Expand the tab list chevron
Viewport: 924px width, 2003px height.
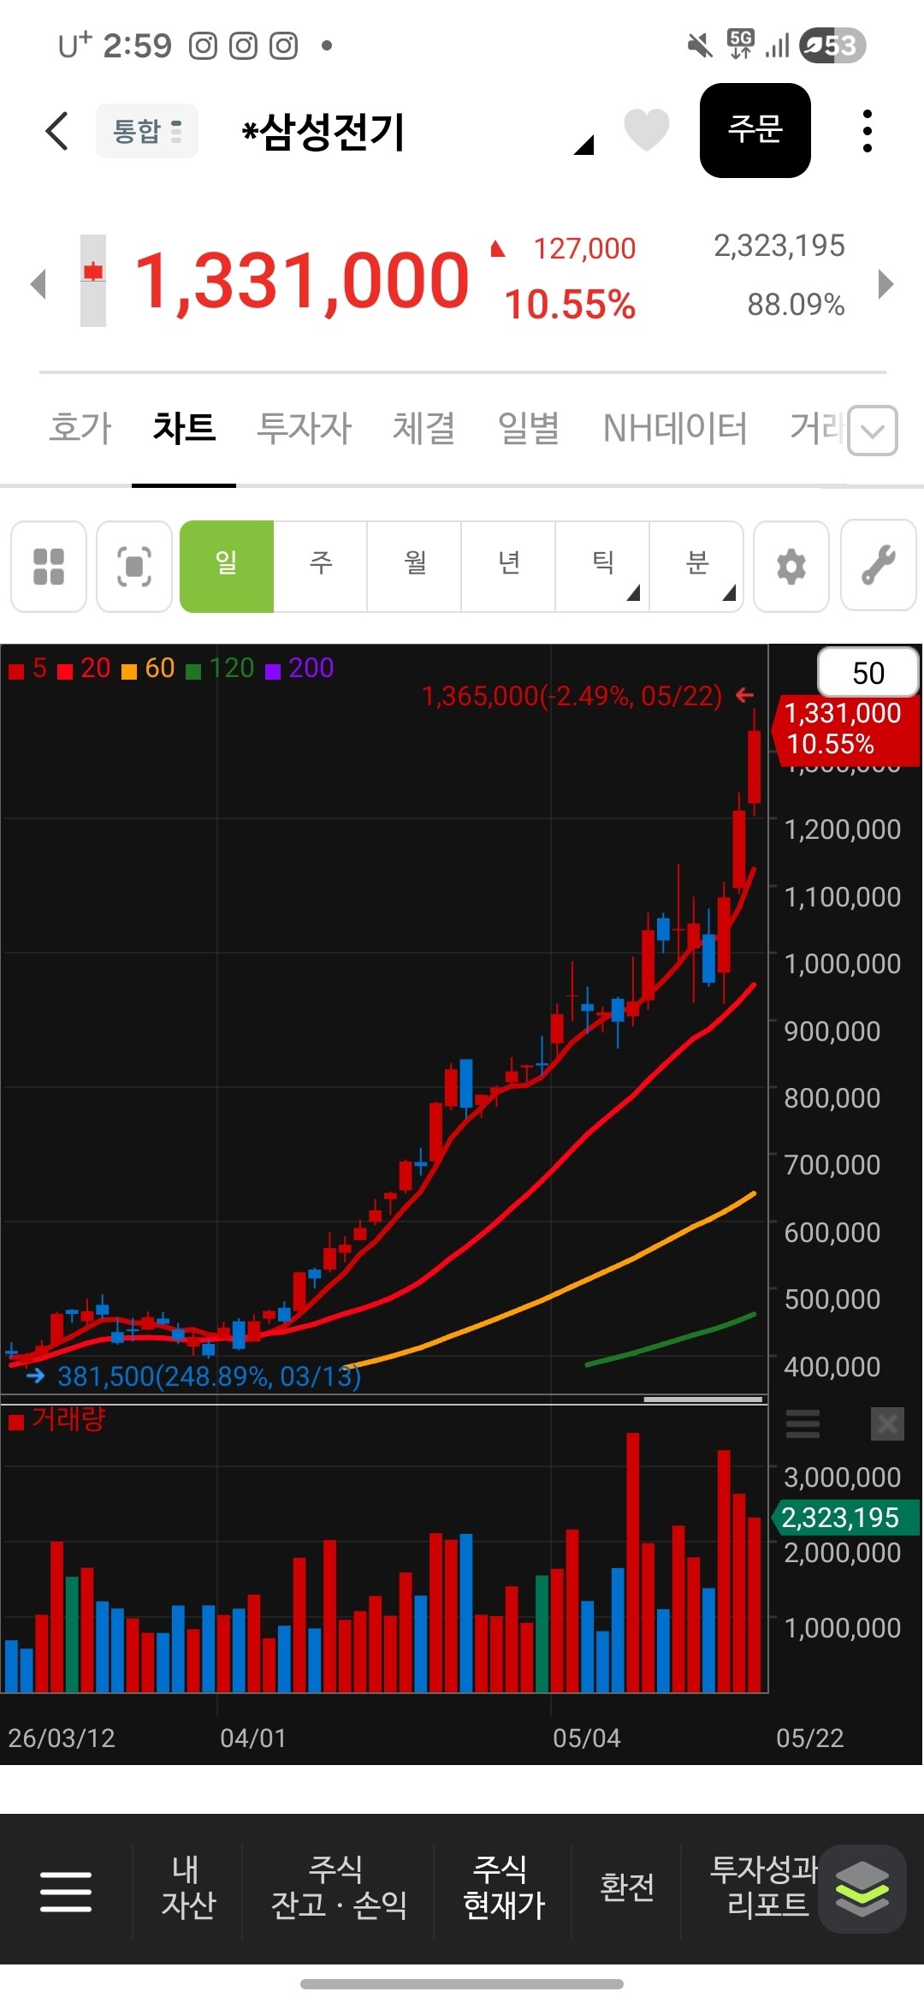873,430
